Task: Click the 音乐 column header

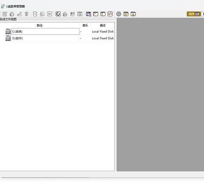Action: pyautogui.click(x=85, y=25)
